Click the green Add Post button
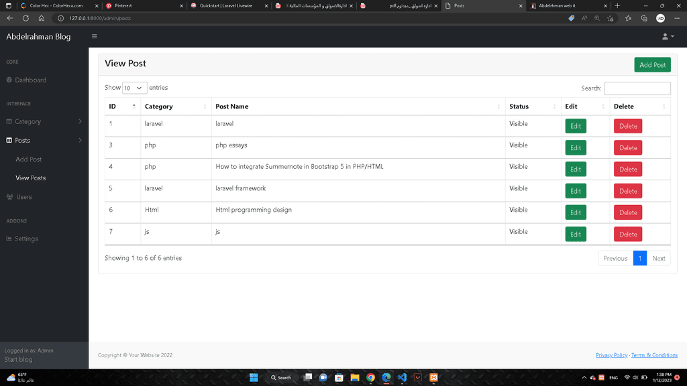Image resolution: width=687 pixels, height=386 pixels. pos(652,65)
